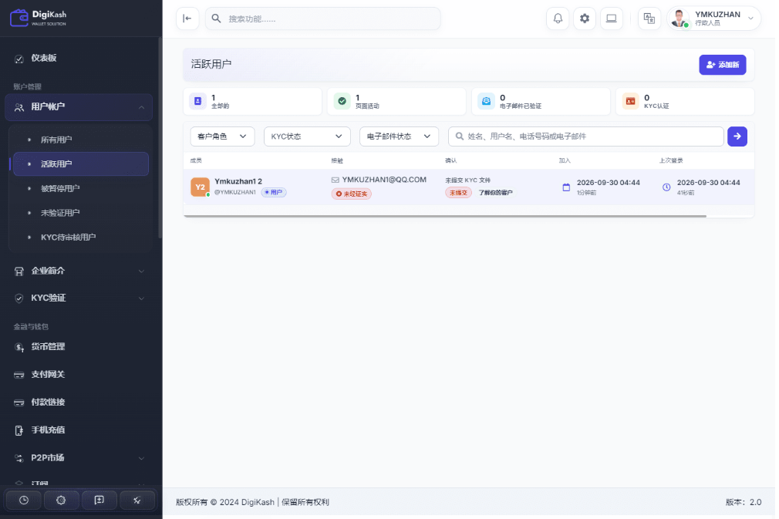Select KYC待审核用户 in sidebar
This screenshot has height=519, width=779.
[68, 238]
